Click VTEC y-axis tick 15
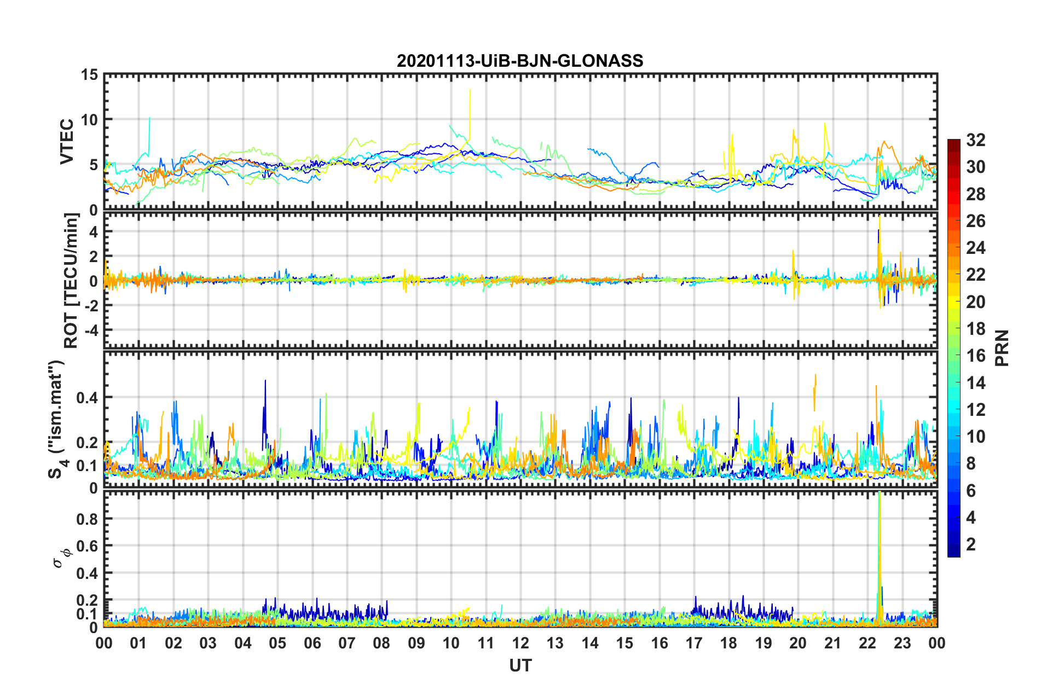The height and width of the screenshot is (696, 1041). [89, 74]
